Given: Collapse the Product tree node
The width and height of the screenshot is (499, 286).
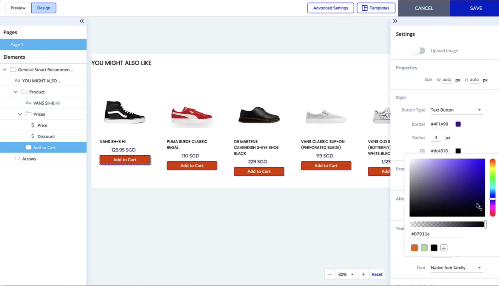Looking at the screenshot, I should [16, 92].
